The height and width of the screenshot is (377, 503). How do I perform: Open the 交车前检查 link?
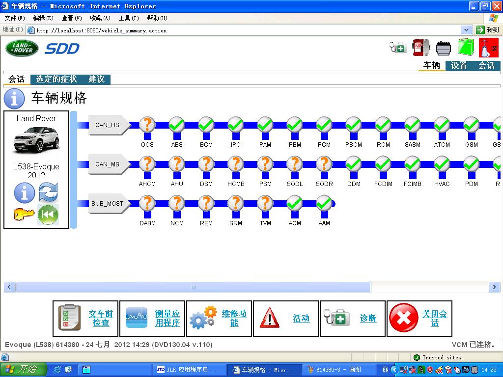[x=101, y=318]
